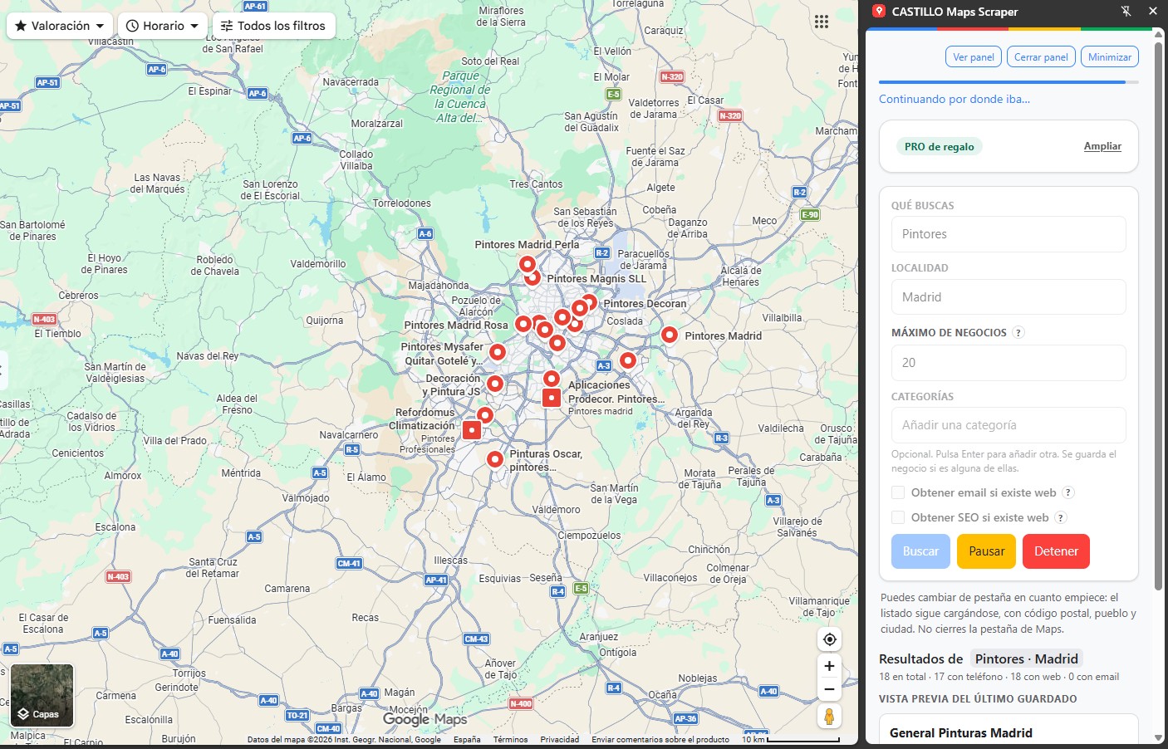Click the Buscar button
This screenshot has width=1168, height=749.
(920, 551)
